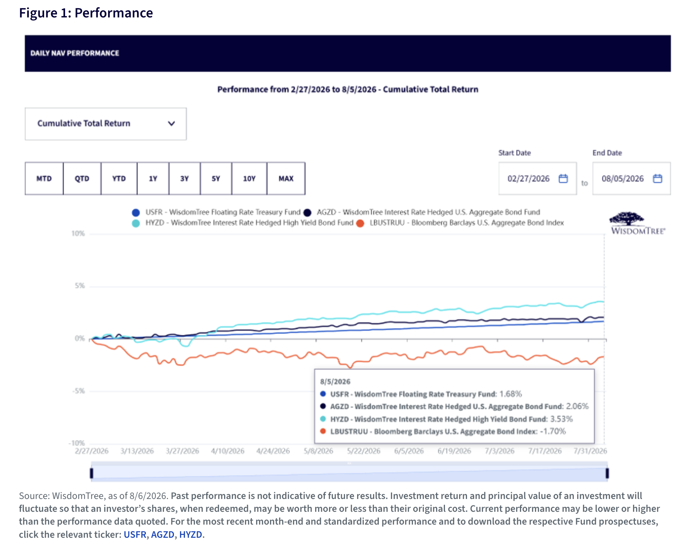Viewport: 695px width, 547px height.
Task: Select the 10Y time range
Action: point(249,179)
